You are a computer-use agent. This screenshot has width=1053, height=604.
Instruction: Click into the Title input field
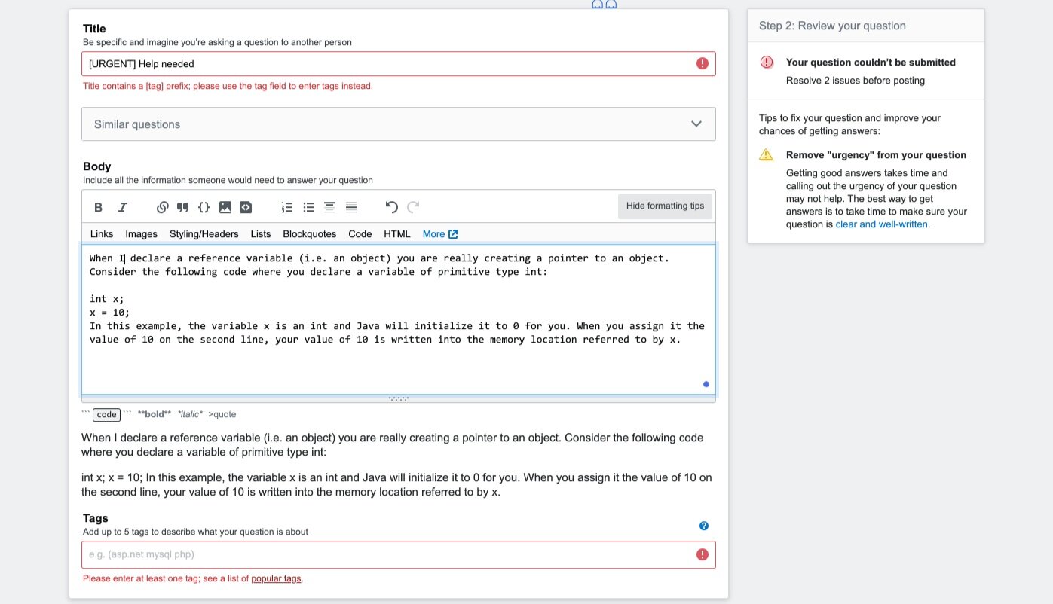click(399, 64)
